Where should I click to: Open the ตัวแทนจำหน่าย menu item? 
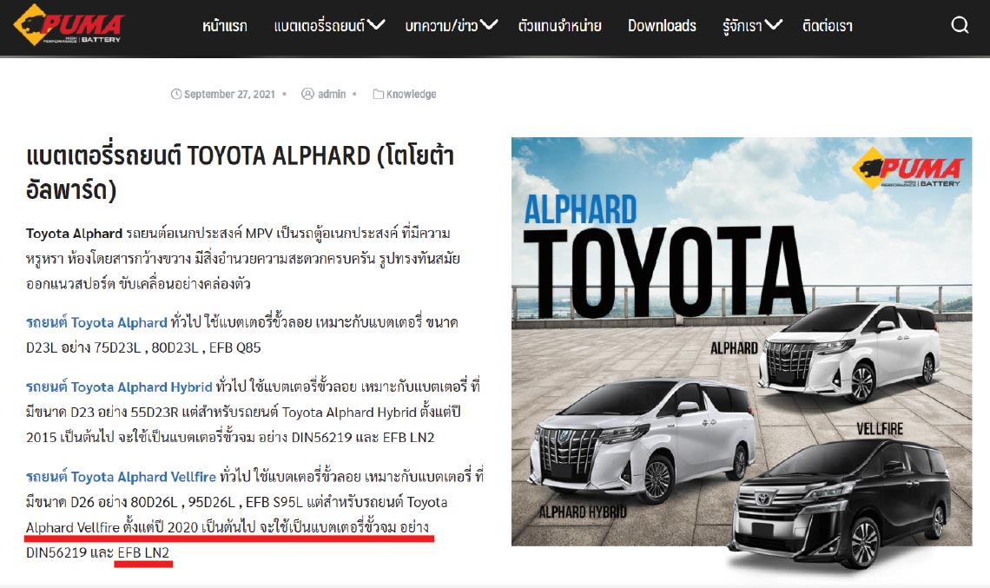(559, 26)
